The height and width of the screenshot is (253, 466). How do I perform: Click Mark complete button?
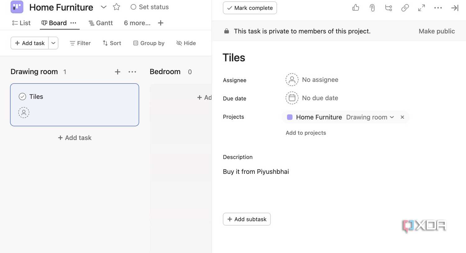click(250, 8)
